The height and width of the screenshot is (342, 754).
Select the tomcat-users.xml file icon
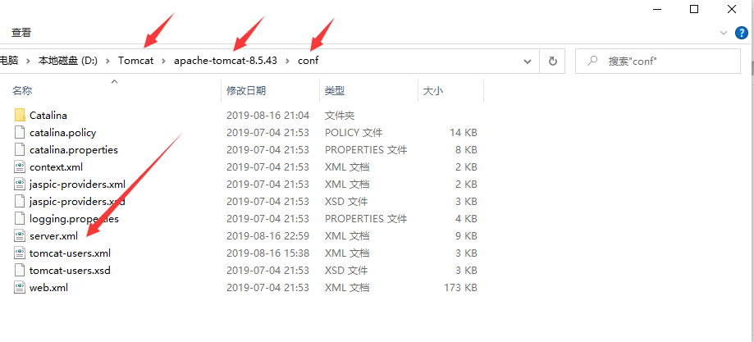[20, 253]
